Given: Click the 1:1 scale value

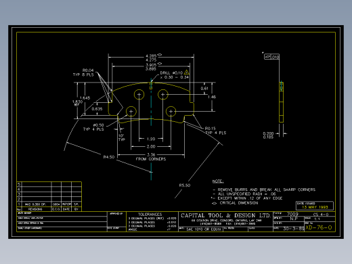Looking at the screenshot, I should pos(317,219).
